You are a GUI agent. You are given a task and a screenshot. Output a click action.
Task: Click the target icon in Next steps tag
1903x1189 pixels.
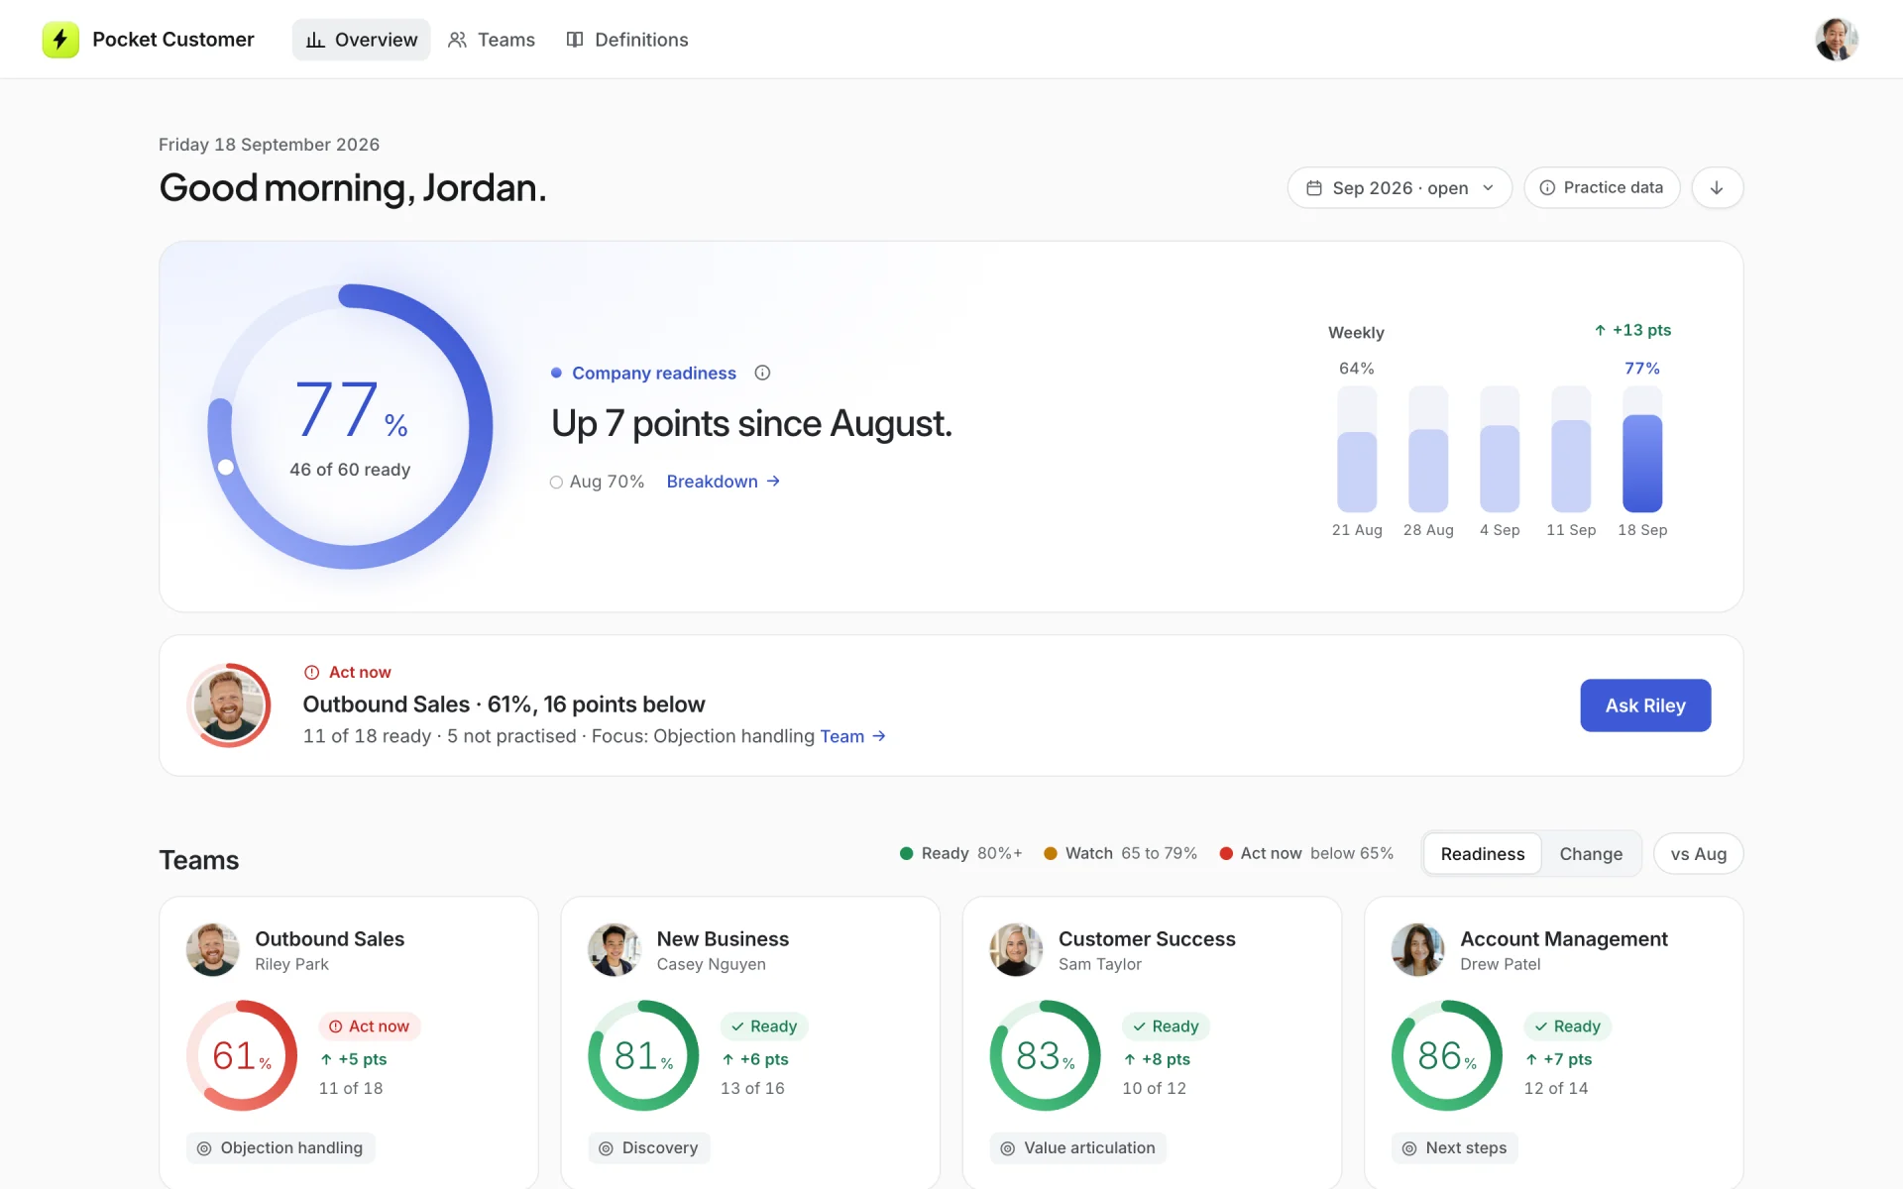tap(1409, 1148)
